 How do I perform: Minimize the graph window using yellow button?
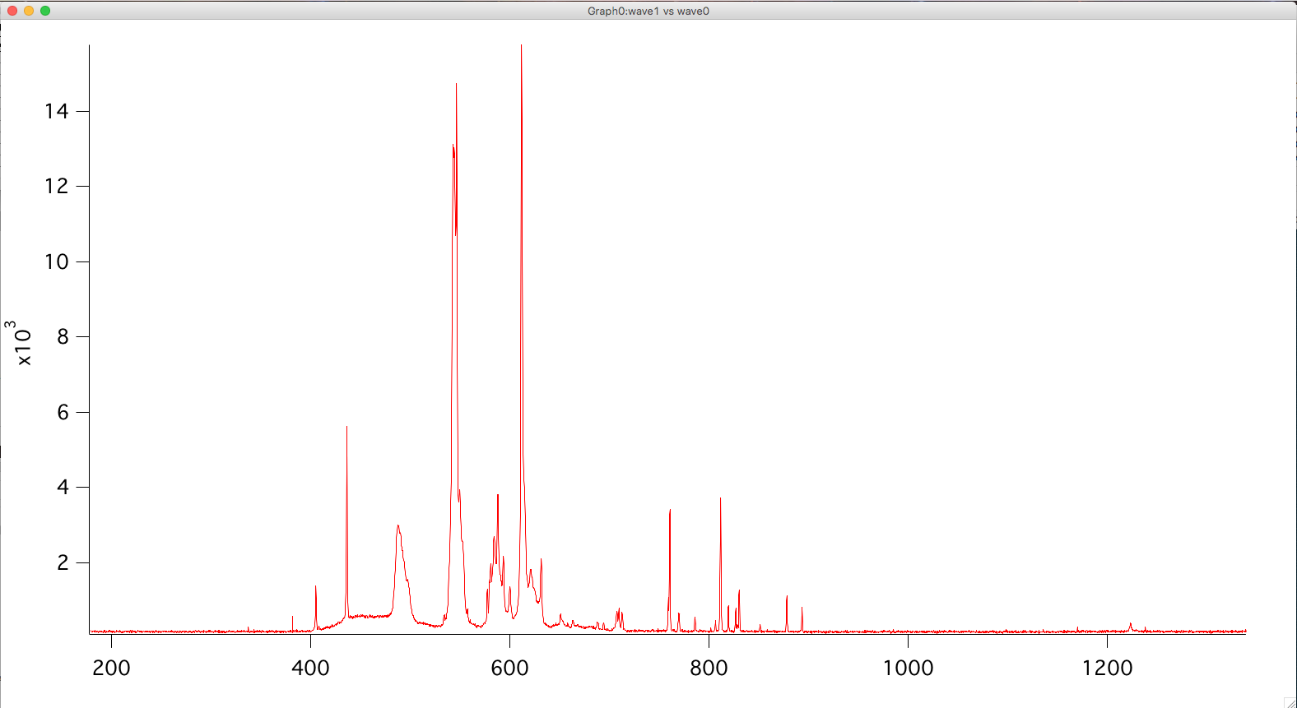[29, 11]
